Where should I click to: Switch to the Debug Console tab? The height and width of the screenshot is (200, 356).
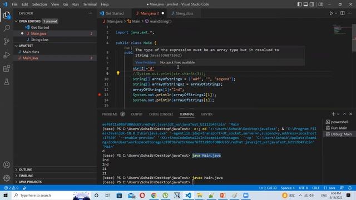click(x=161, y=114)
